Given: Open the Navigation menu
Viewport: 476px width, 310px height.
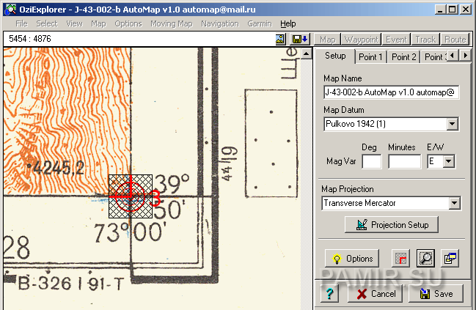Looking at the screenshot, I should pyautogui.click(x=220, y=23).
